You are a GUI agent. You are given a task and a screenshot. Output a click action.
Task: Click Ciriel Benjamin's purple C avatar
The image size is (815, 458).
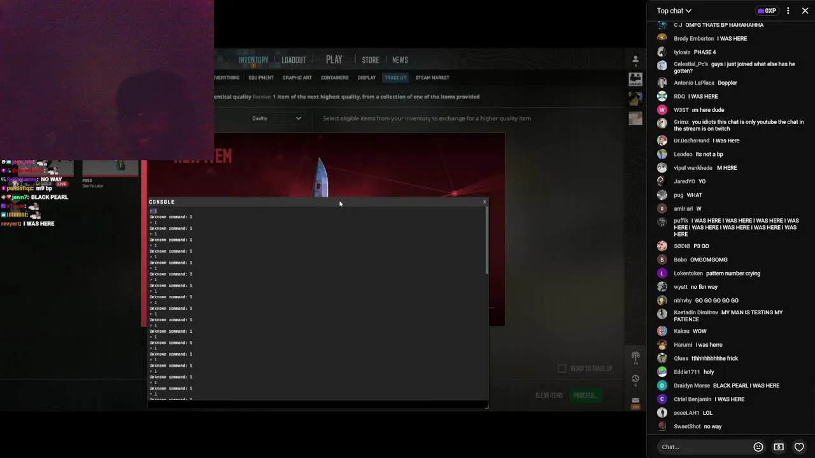tap(662, 399)
